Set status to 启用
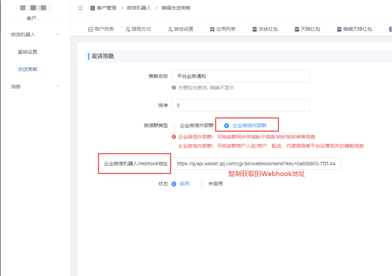392x276 pixels. point(174,184)
